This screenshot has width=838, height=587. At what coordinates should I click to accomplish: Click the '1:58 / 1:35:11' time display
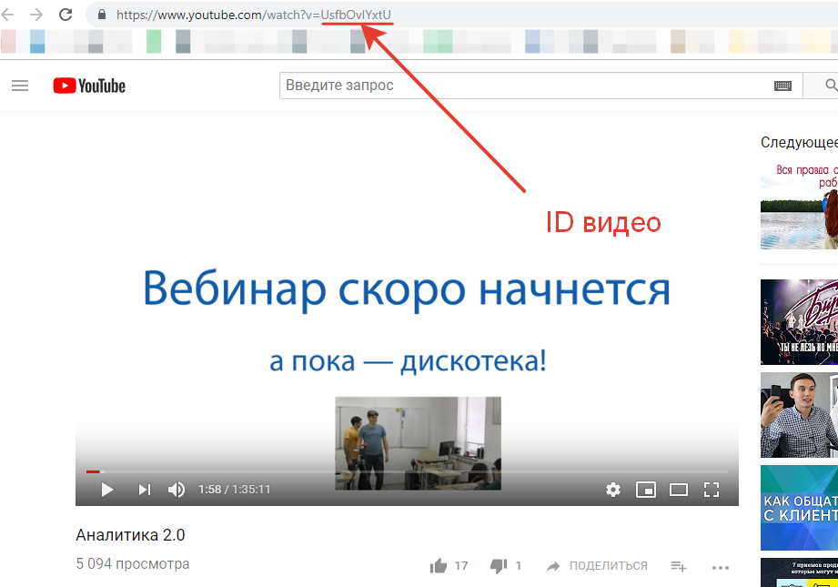click(234, 490)
